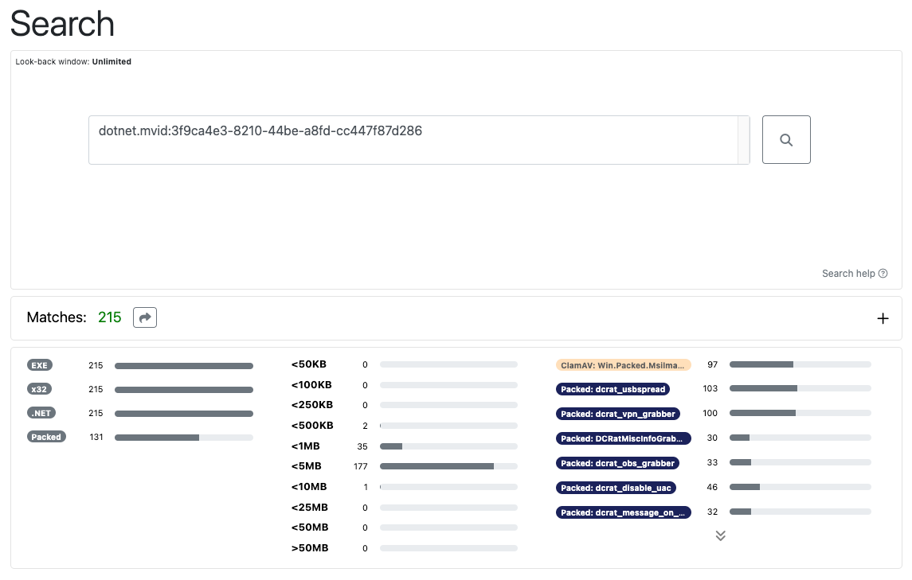Click the Packed tag count bar

184,438
